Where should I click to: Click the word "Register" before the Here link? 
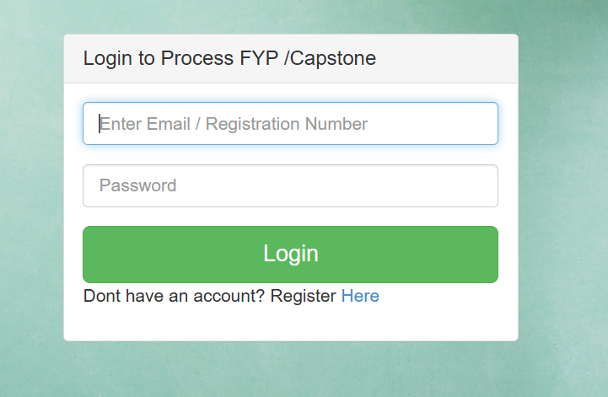point(303,296)
